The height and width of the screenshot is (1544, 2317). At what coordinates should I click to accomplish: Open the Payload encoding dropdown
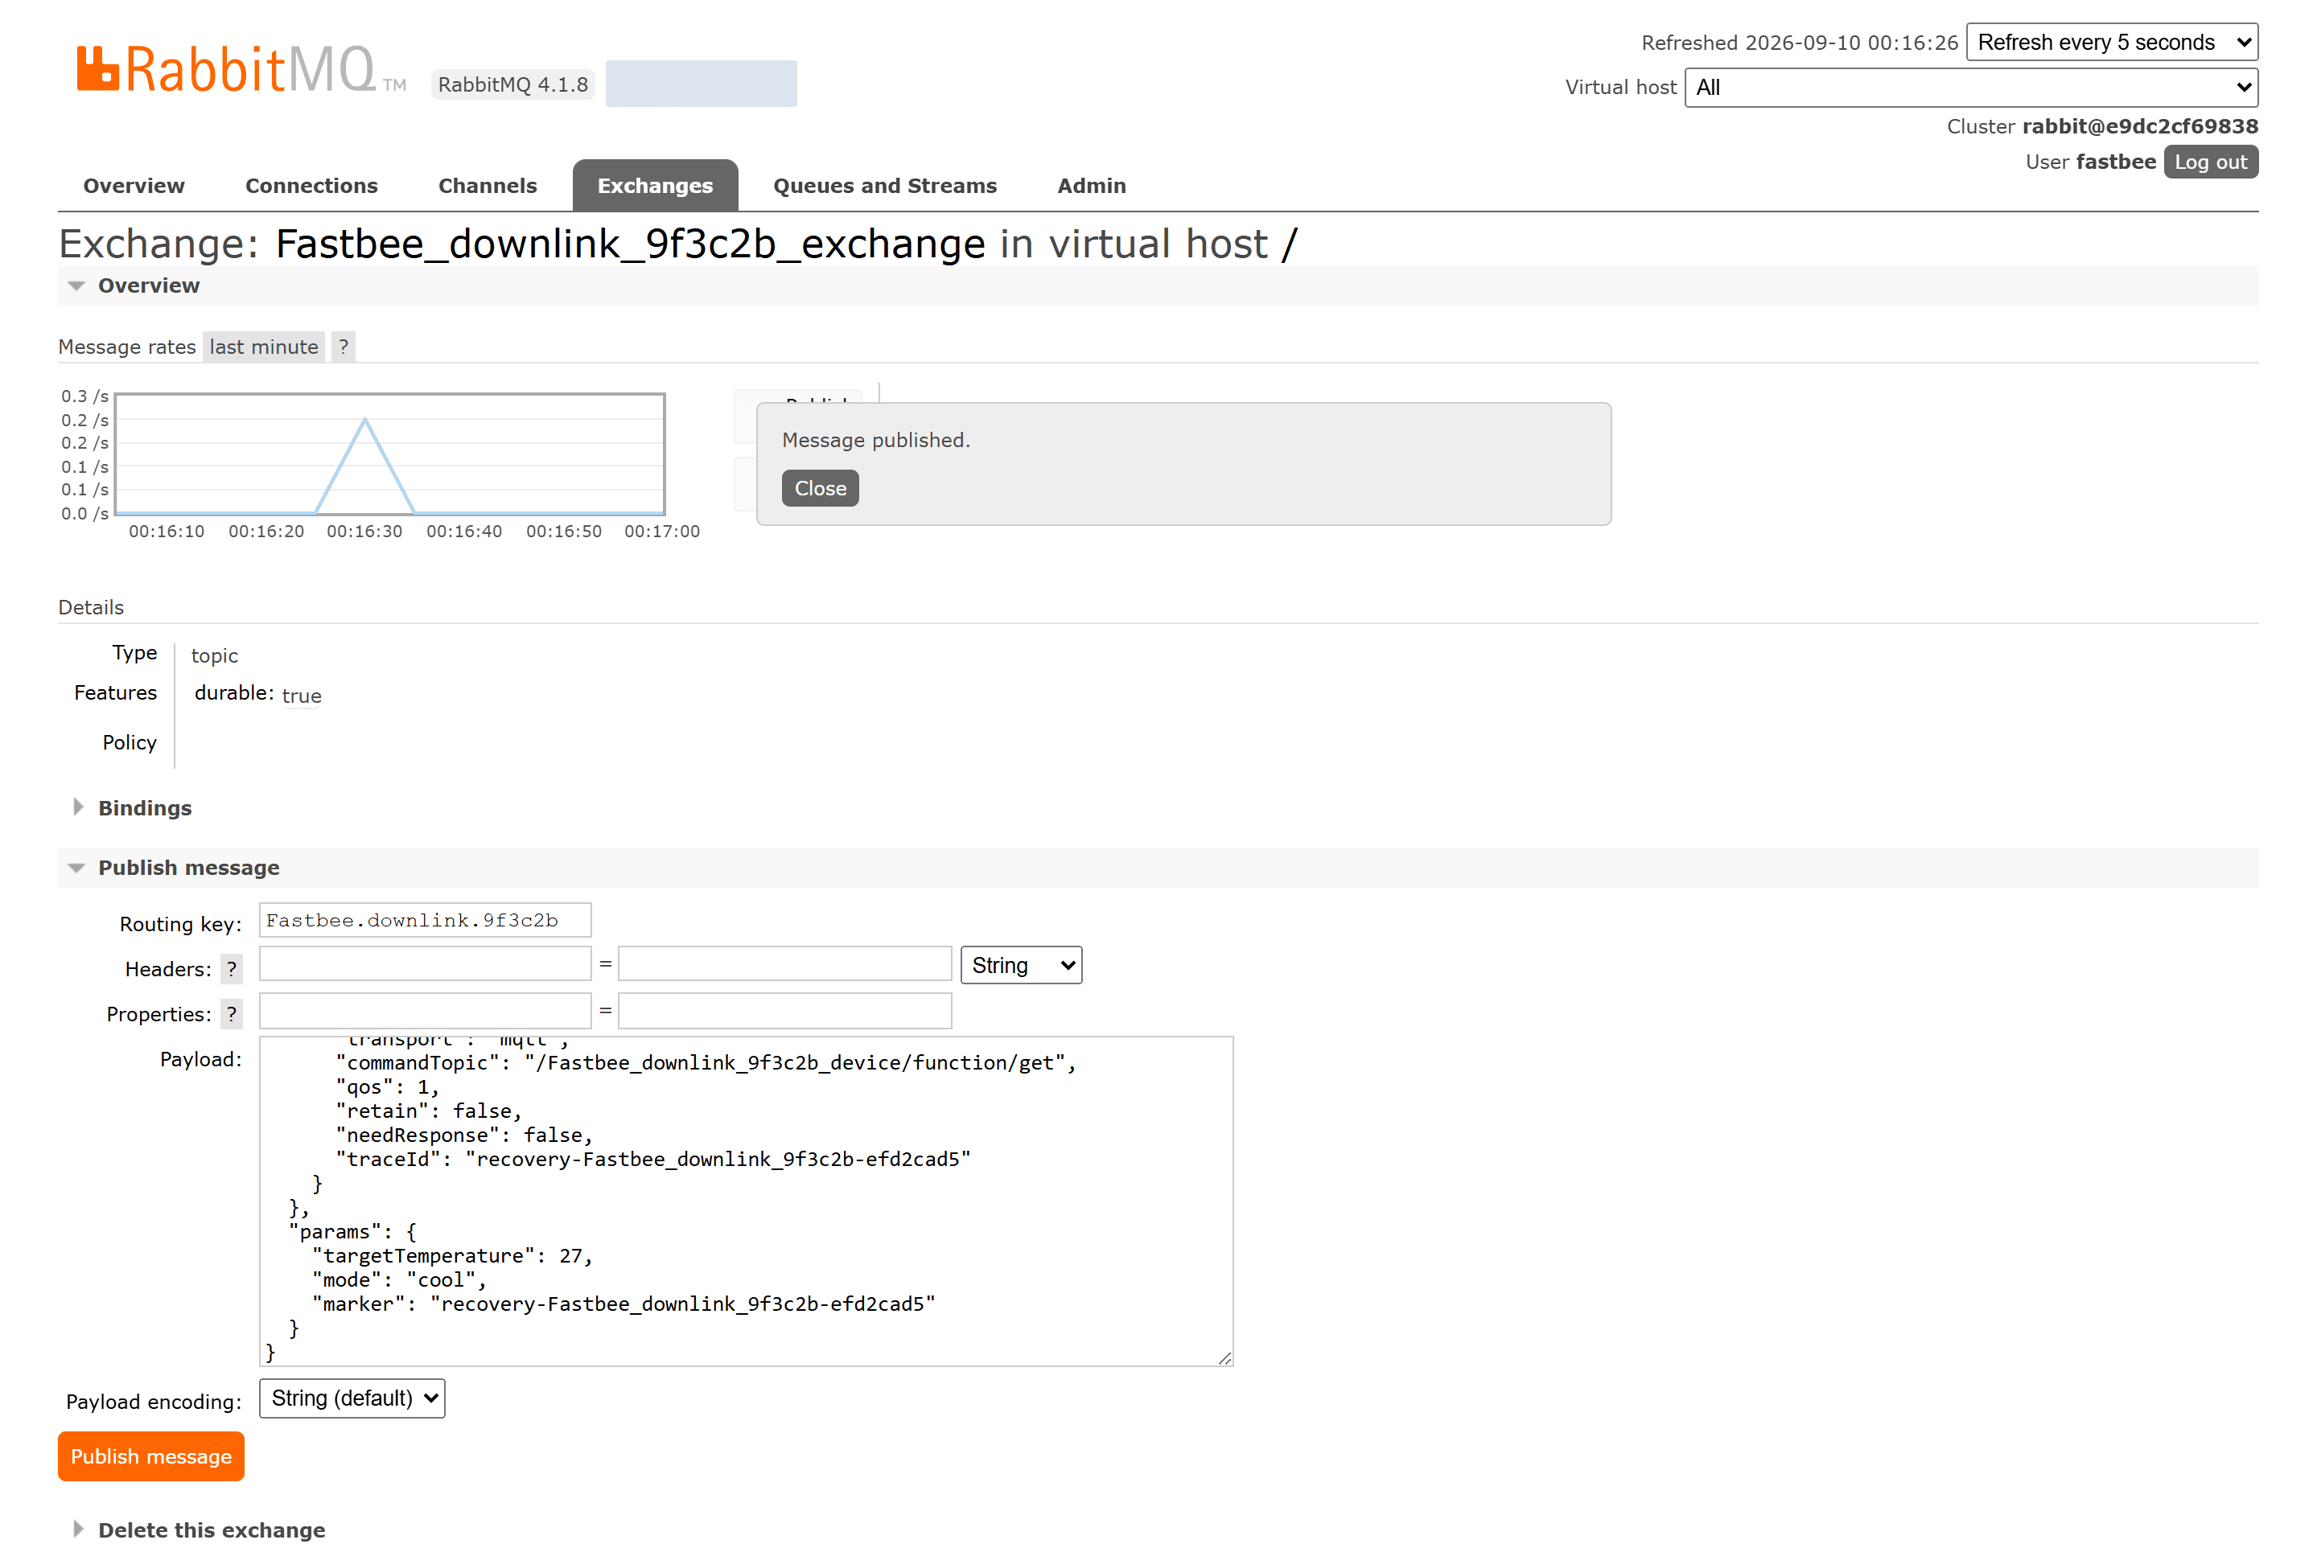click(352, 1398)
